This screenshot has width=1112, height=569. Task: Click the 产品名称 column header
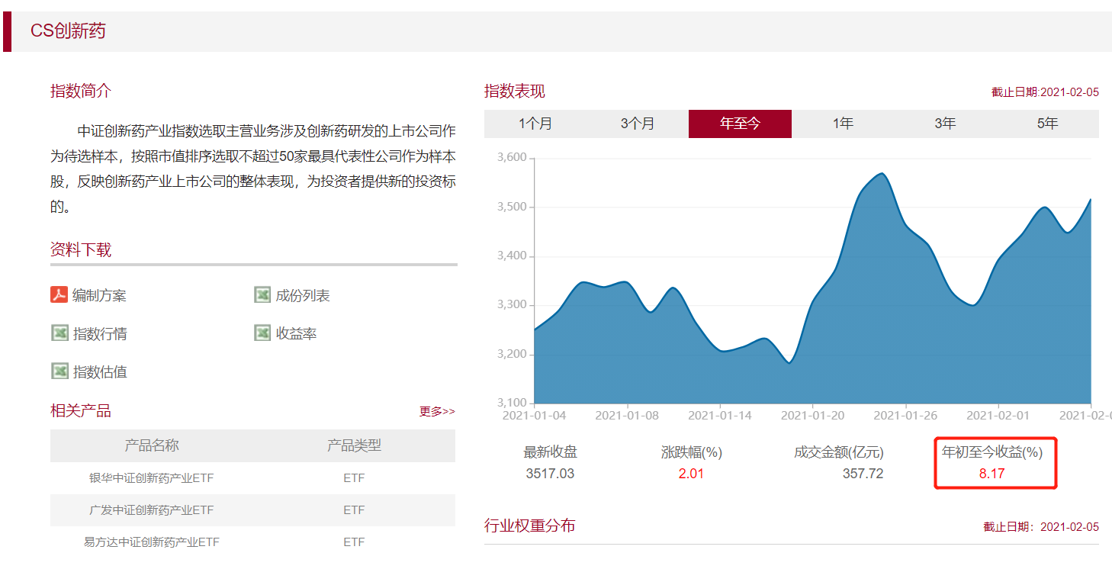(152, 445)
